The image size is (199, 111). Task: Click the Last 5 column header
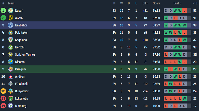click(177, 3)
